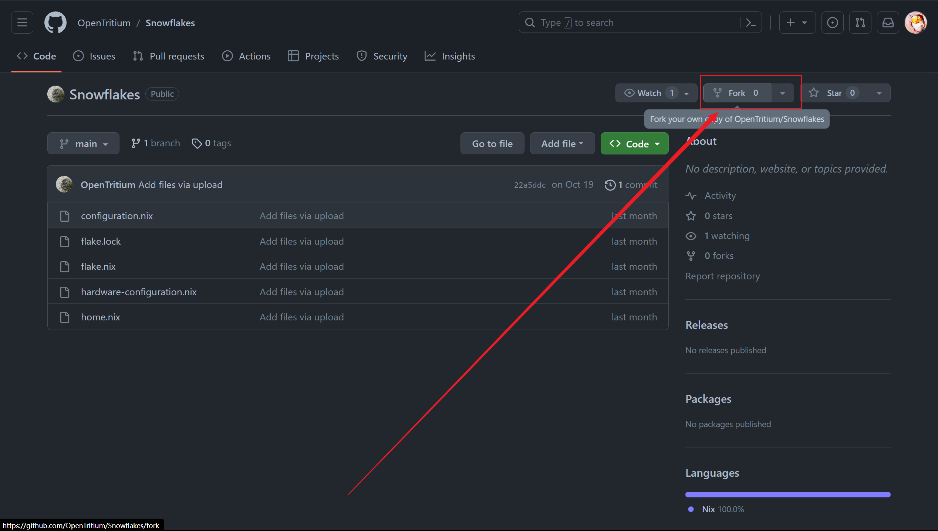Open the green Code clone dropdown
This screenshot has width=938, height=531.
coord(634,143)
